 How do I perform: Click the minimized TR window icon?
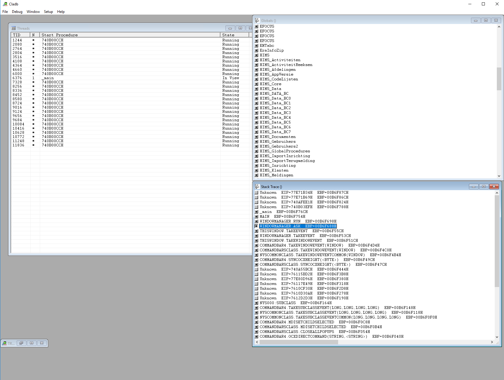(4, 343)
